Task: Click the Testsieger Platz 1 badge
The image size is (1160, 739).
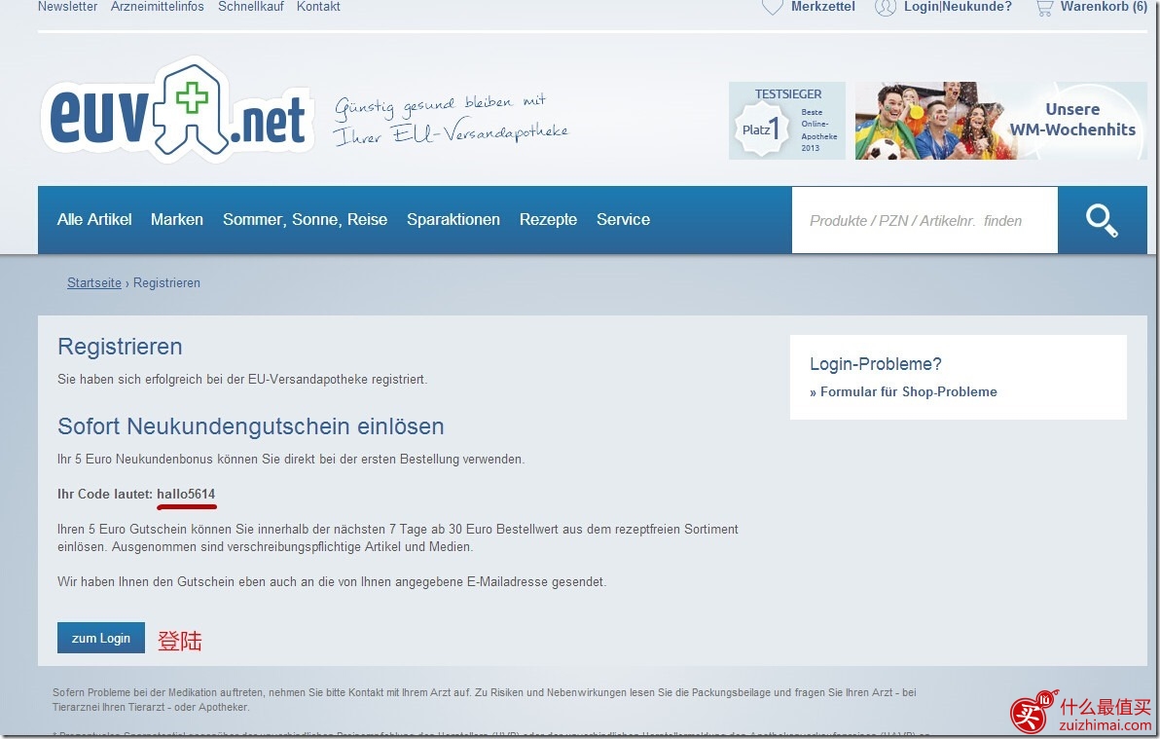Action: 787,121
